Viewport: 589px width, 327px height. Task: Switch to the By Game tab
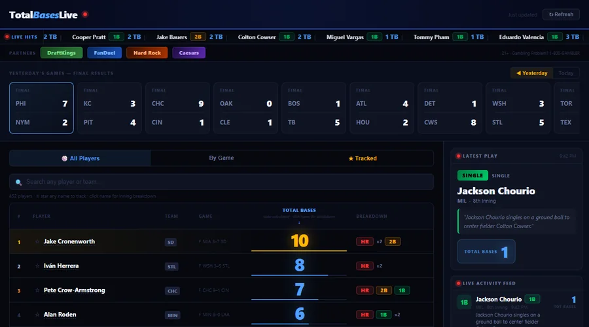coord(221,158)
